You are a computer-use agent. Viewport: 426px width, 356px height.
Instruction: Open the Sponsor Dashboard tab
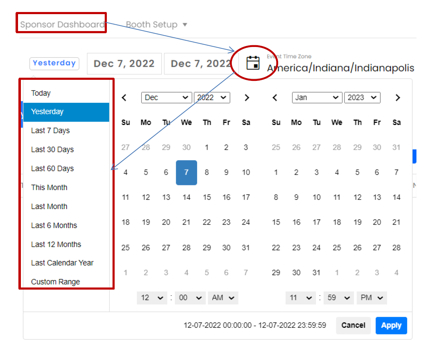tap(62, 25)
